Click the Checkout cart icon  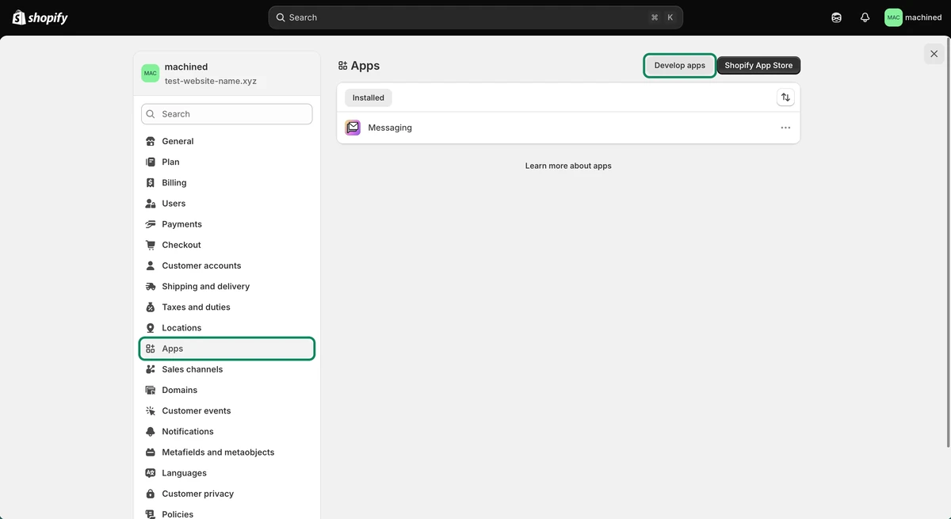[x=151, y=245]
